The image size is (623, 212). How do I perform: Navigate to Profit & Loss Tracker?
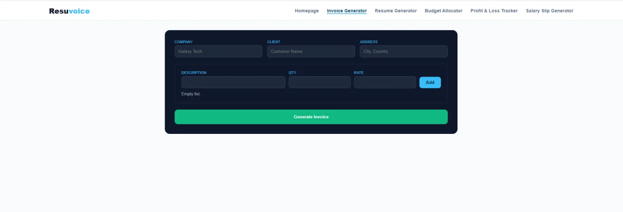494,11
